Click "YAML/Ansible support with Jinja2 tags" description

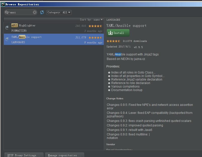tap(133, 54)
